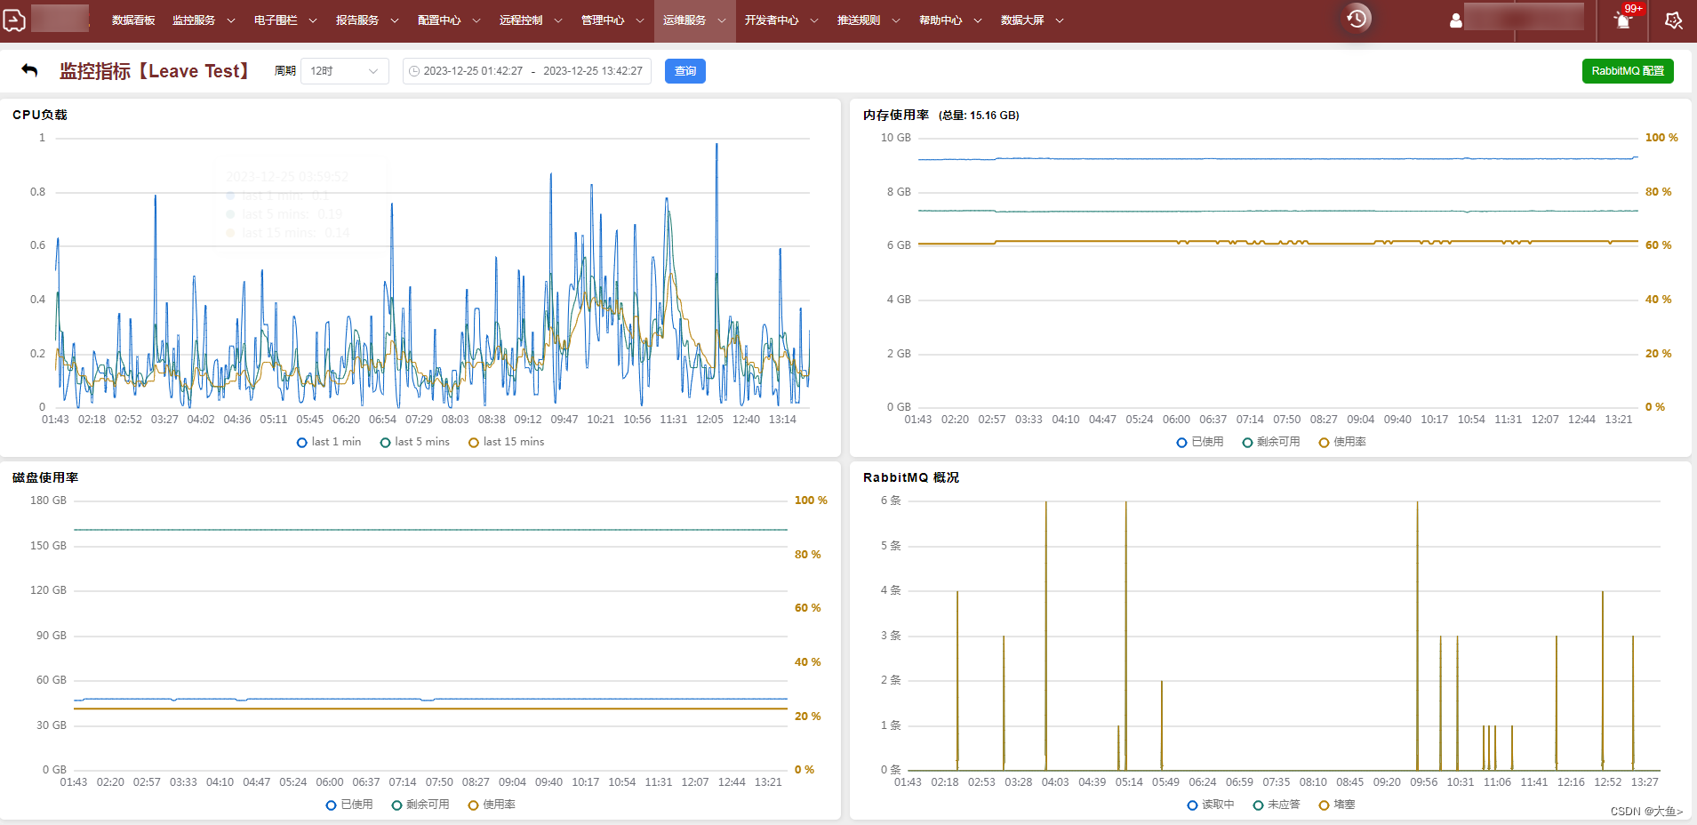Click the end date 2023-12-25 13:42:27
Image resolution: width=1697 pixels, height=825 pixels.
coord(593,71)
